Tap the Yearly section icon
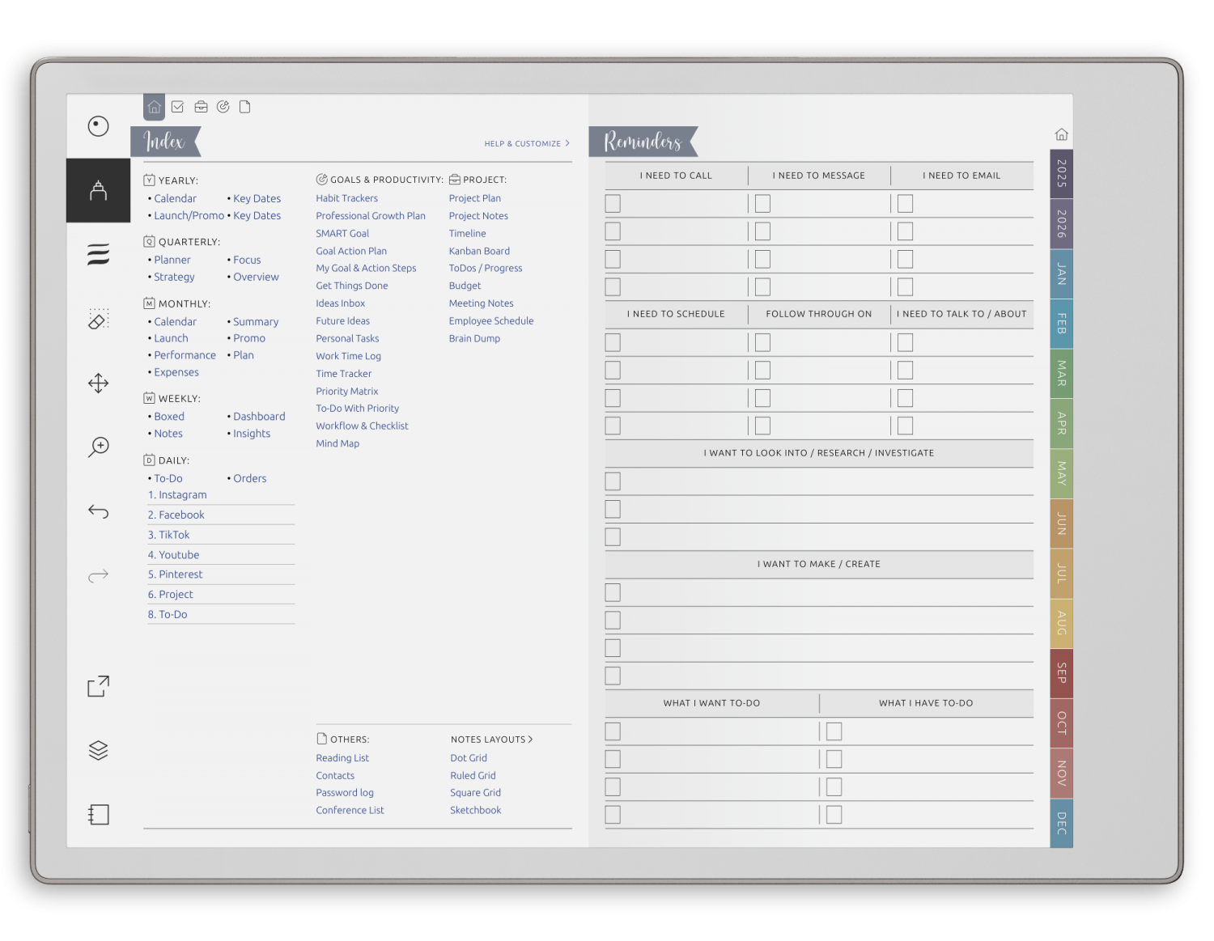Image resolution: width=1214 pixels, height=941 pixels. pyautogui.click(x=149, y=180)
